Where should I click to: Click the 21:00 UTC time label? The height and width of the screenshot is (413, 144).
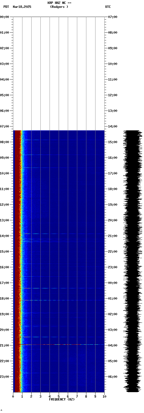[113, 236]
